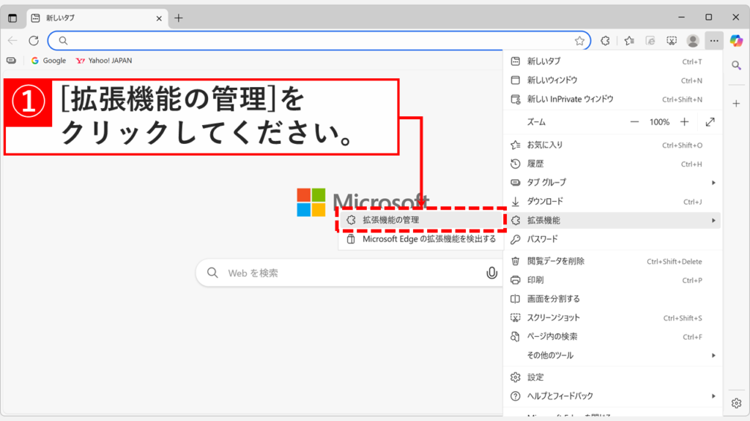750x421 pixels.
Task: Click the settings gear at sidebar bottom
Action: click(736, 403)
